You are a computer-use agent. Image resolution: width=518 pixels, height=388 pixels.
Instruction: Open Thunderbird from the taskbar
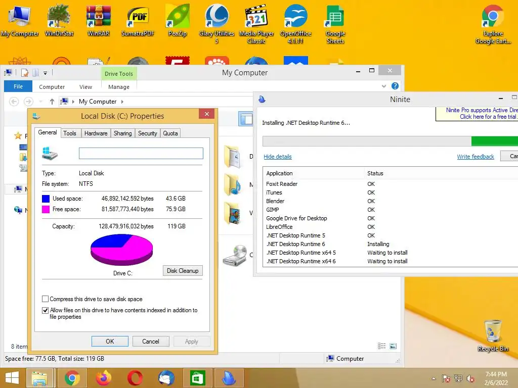(166, 378)
